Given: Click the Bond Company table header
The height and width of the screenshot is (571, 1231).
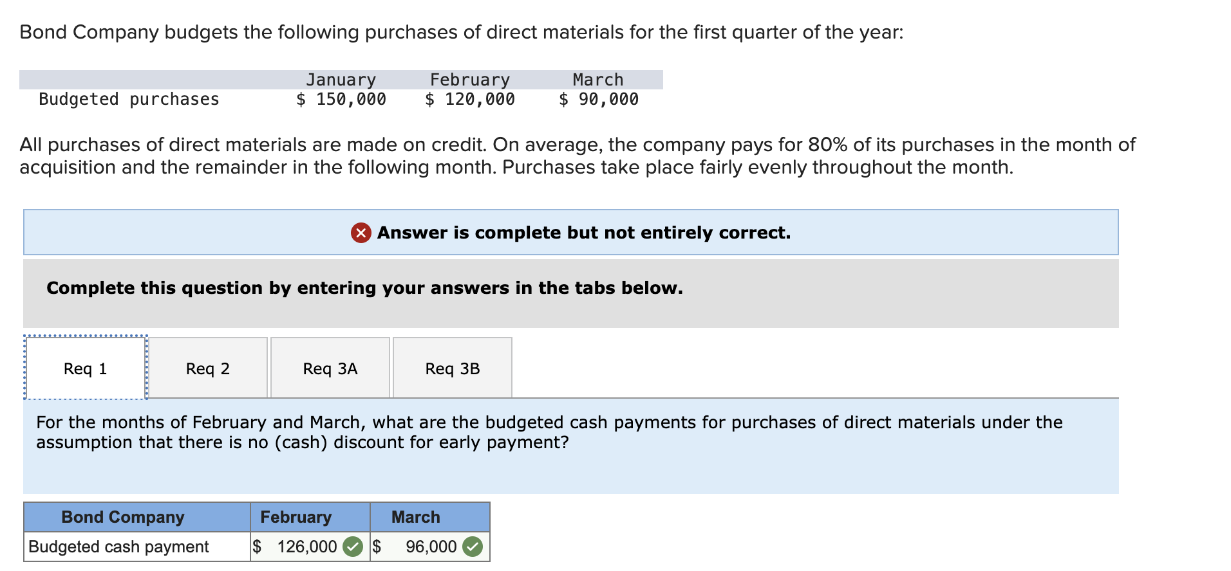Looking at the screenshot, I should [122, 516].
